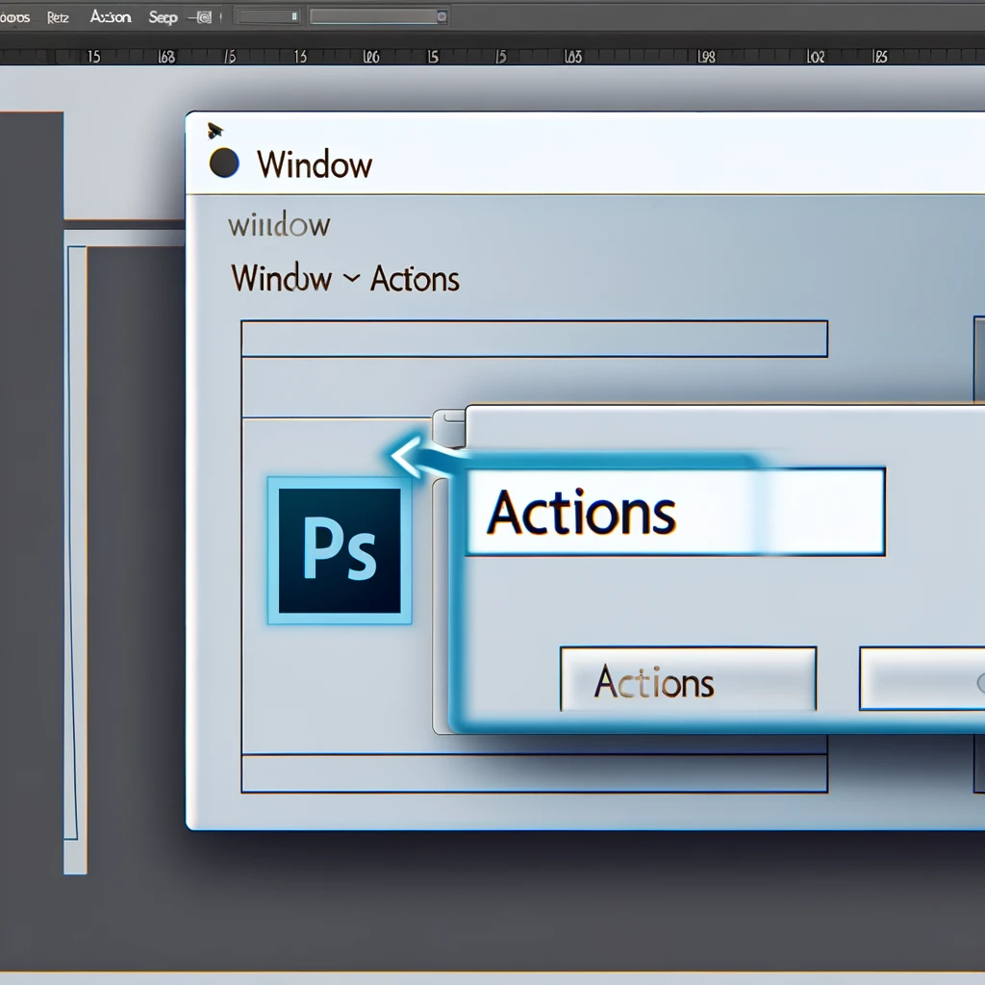Click the Actions button at bottom of popup
985x985 pixels.
click(x=688, y=679)
